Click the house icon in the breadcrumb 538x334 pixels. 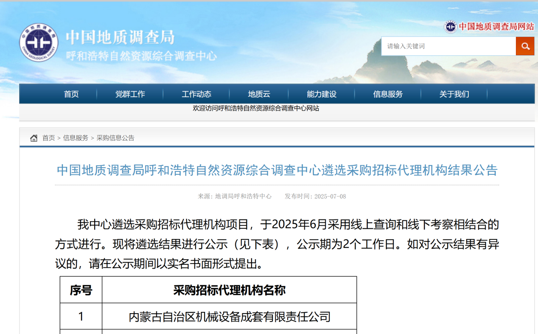point(34,138)
